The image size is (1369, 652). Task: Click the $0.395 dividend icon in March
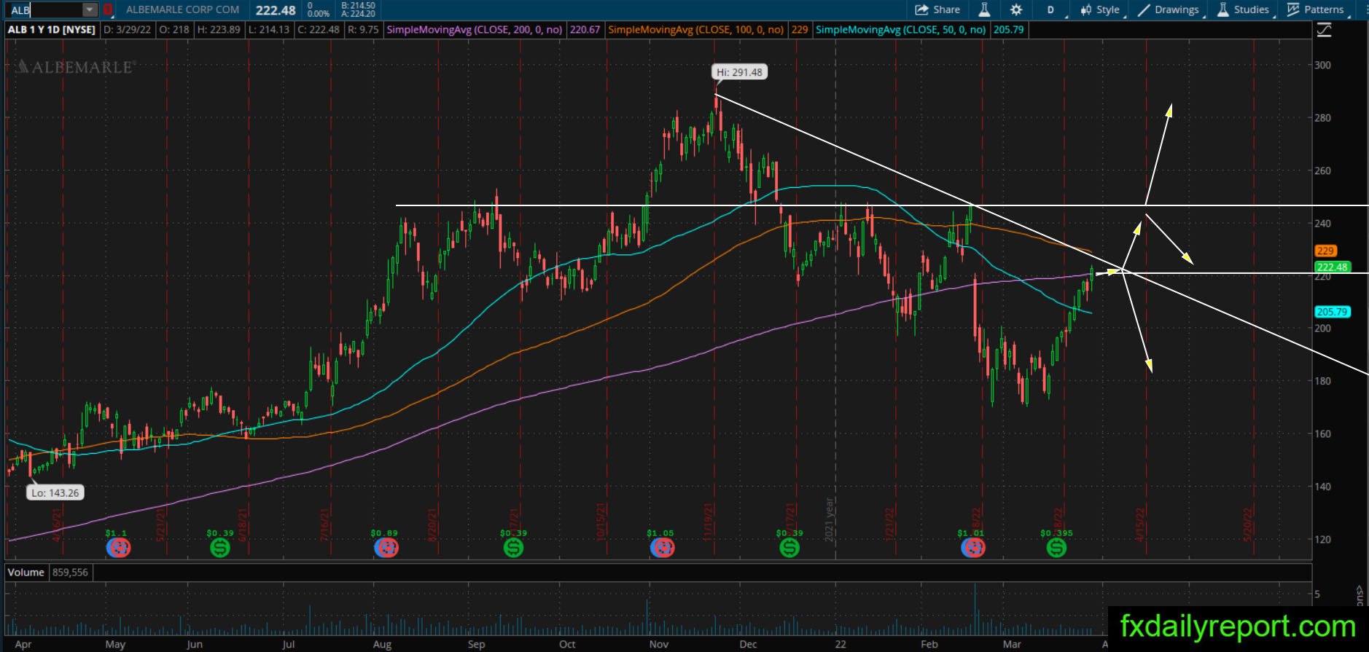click(1056, 547)
